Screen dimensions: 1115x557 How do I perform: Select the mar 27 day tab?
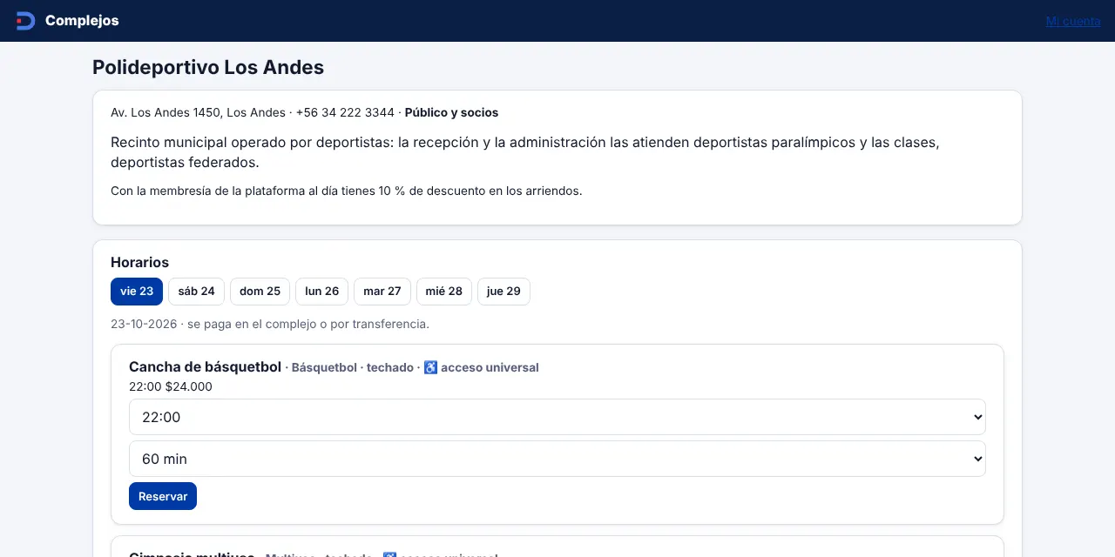[x=382, y=292]
